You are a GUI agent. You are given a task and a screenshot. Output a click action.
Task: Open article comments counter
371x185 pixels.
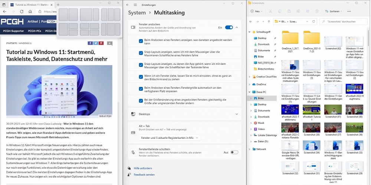coord(109,43)
